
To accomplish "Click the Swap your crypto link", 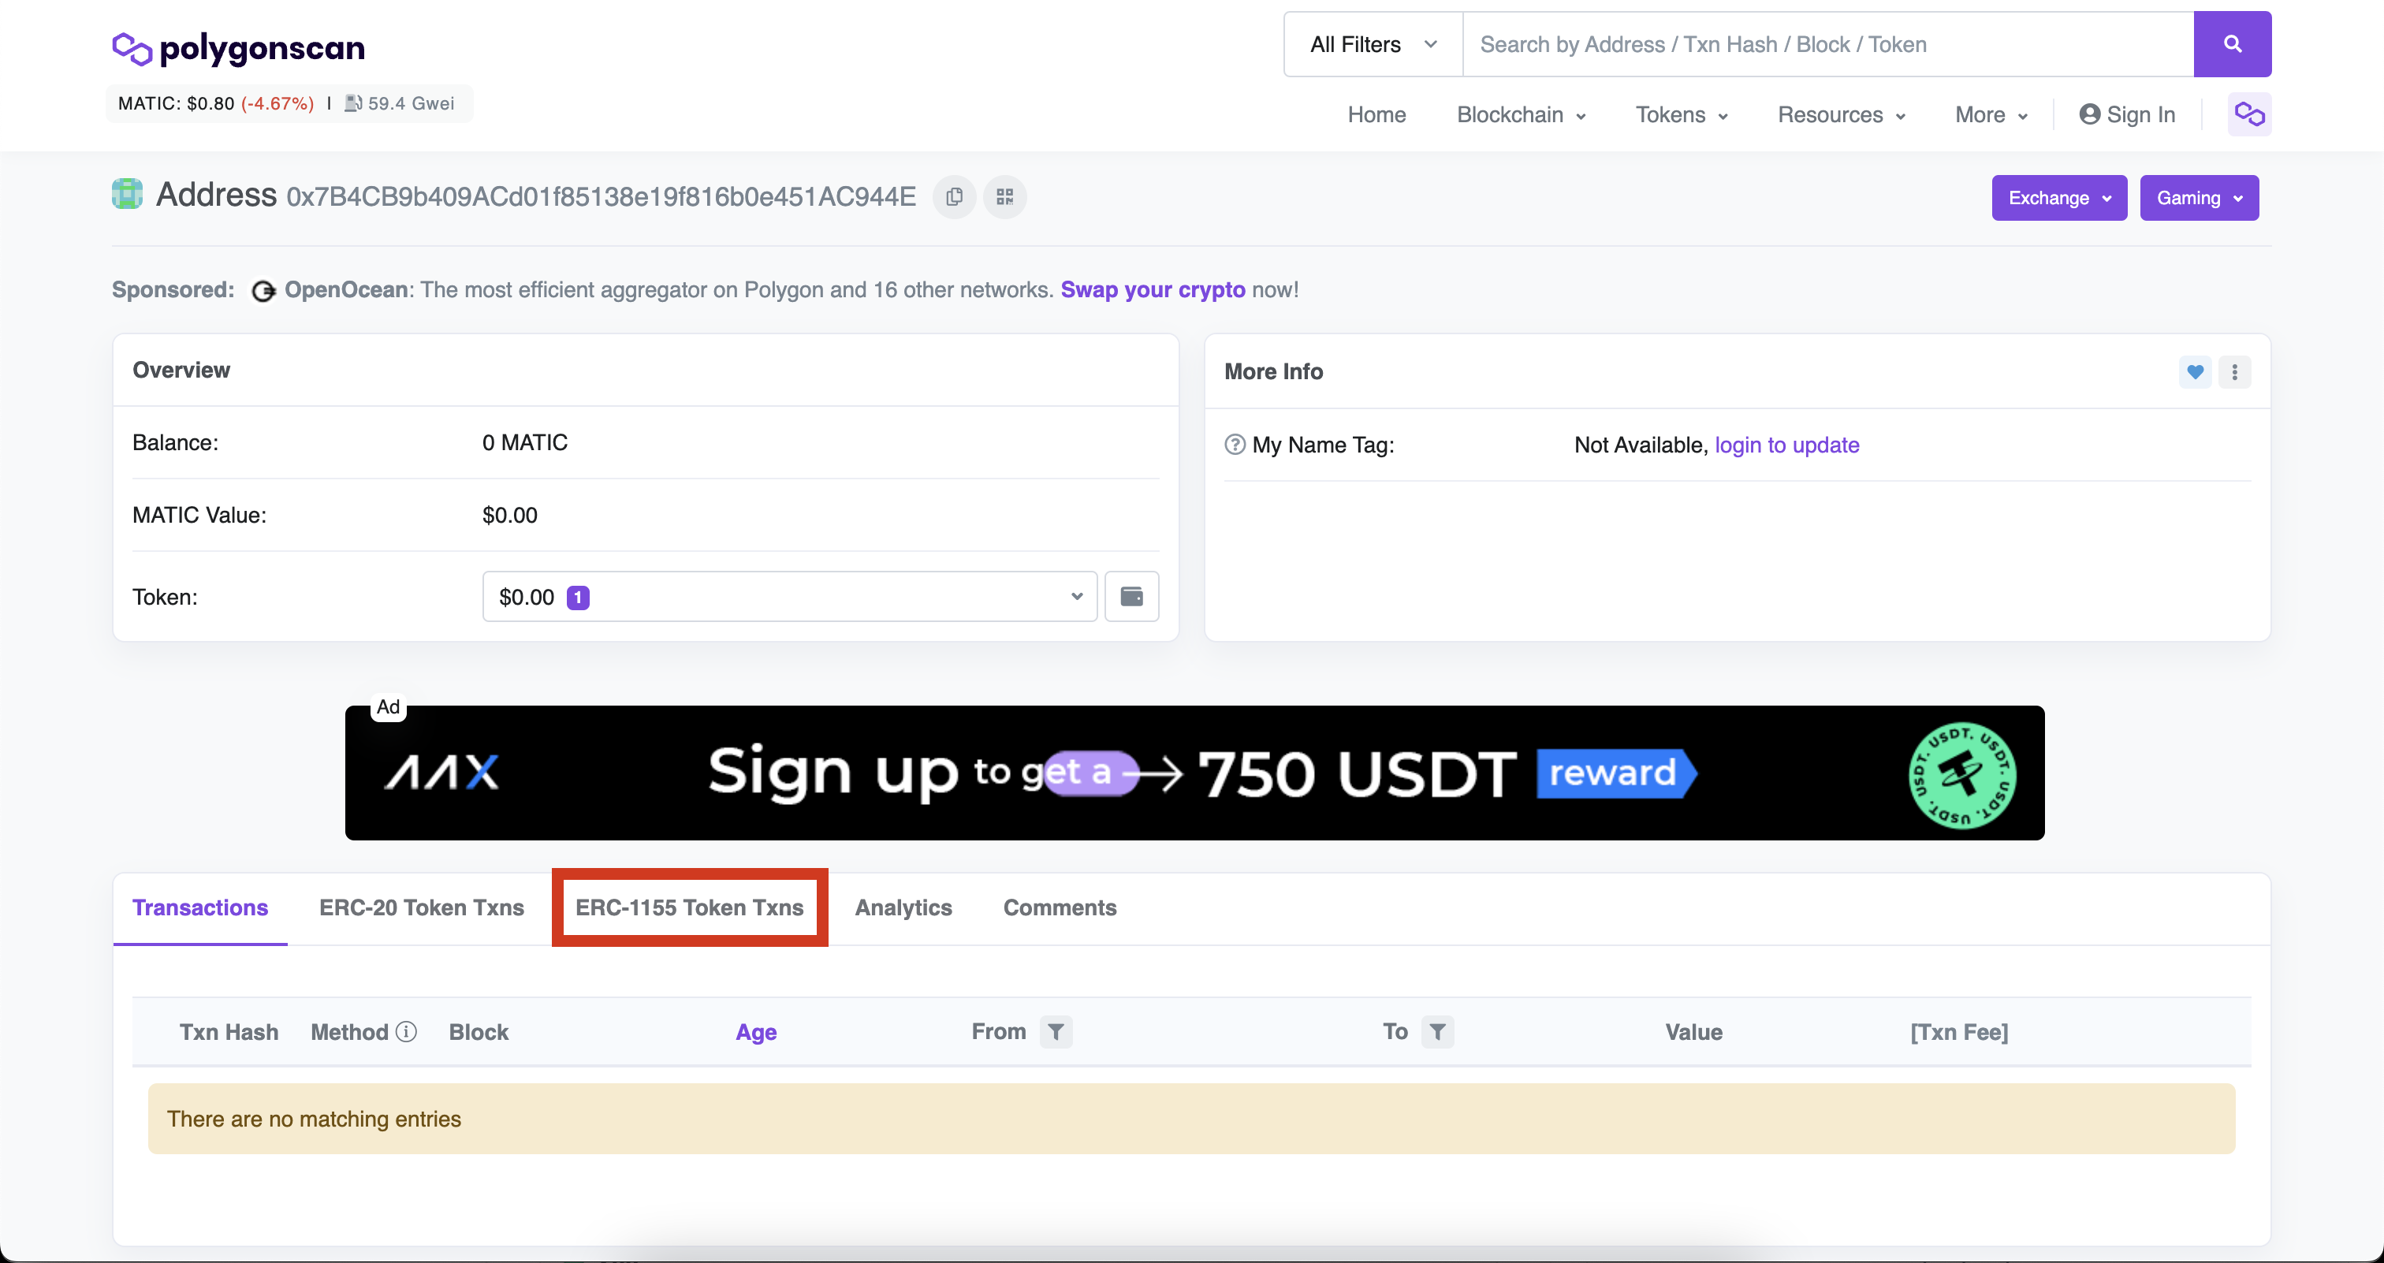I will 1153,289.
